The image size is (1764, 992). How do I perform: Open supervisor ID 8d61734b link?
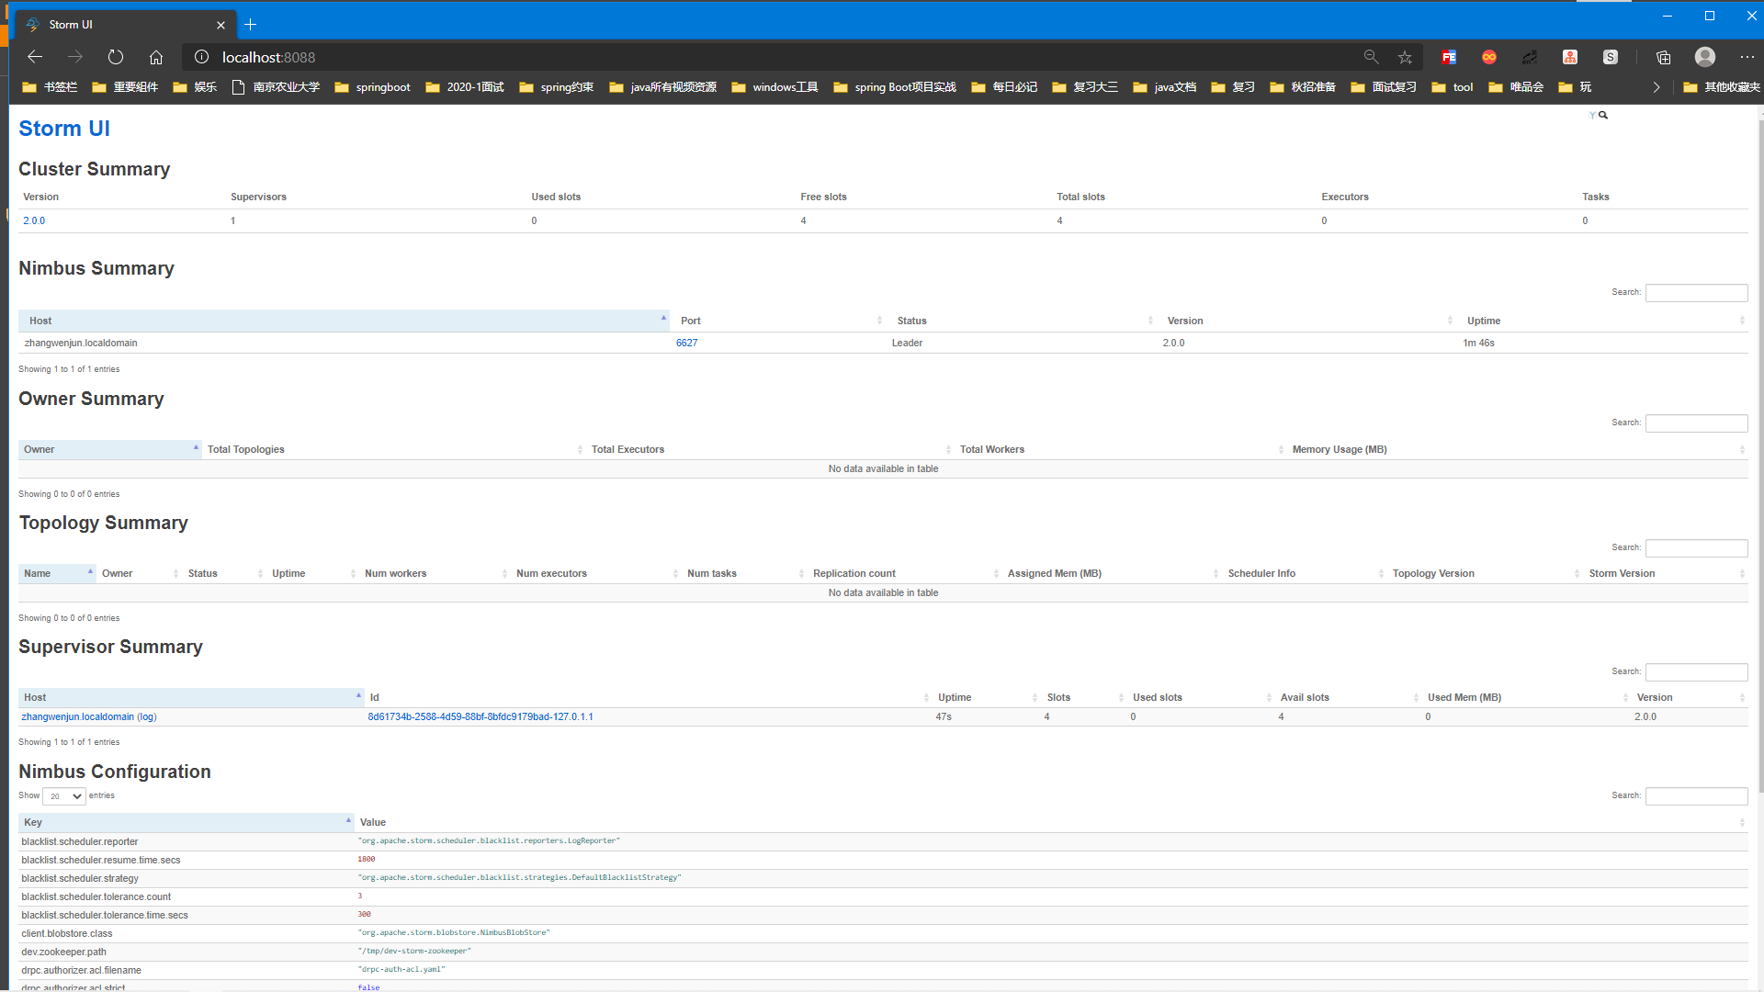click(x=481, y=716)
